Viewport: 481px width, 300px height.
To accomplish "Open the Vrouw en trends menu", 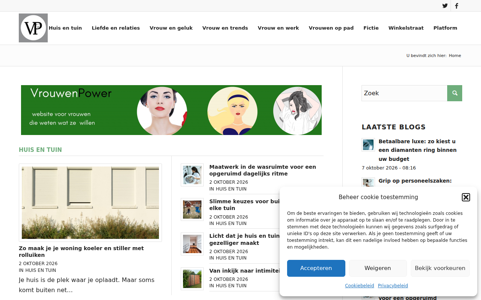I will tap(225, 28).
